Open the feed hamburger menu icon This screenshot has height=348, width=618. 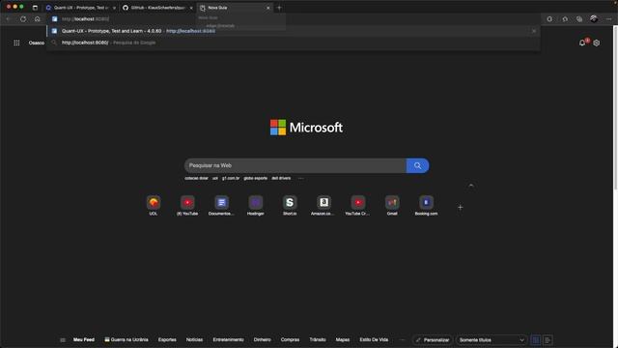point(63,339)
